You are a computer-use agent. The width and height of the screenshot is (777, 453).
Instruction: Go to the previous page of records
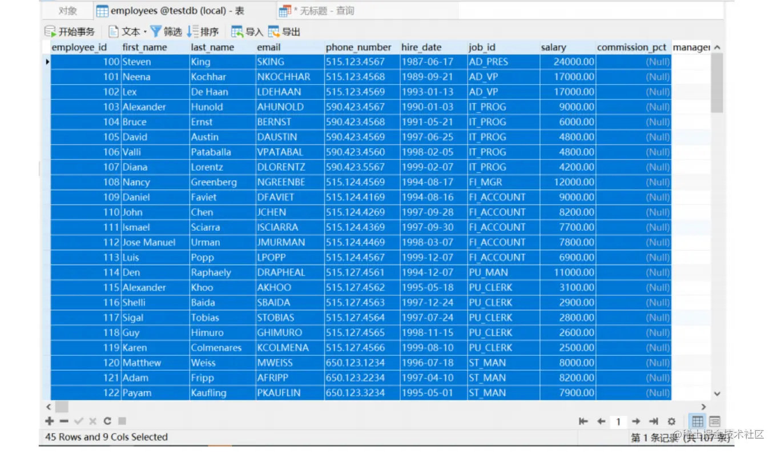click(x=601, y=422)
